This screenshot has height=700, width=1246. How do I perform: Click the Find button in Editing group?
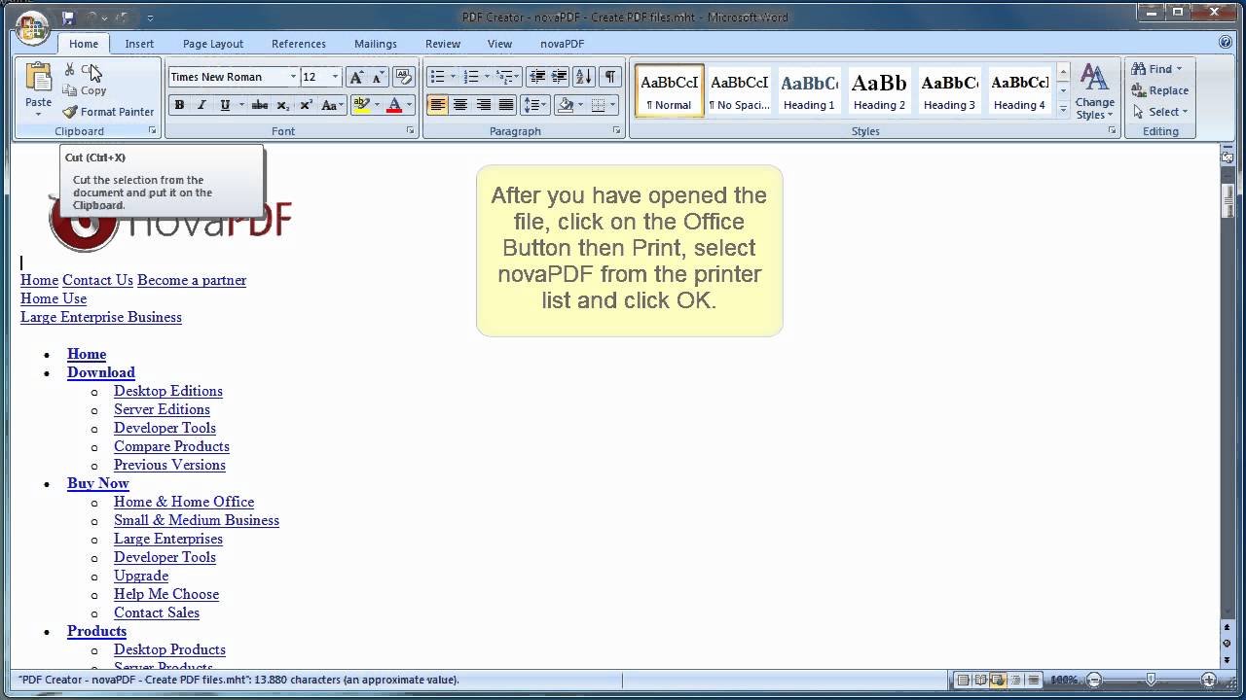pos(1156,69)
